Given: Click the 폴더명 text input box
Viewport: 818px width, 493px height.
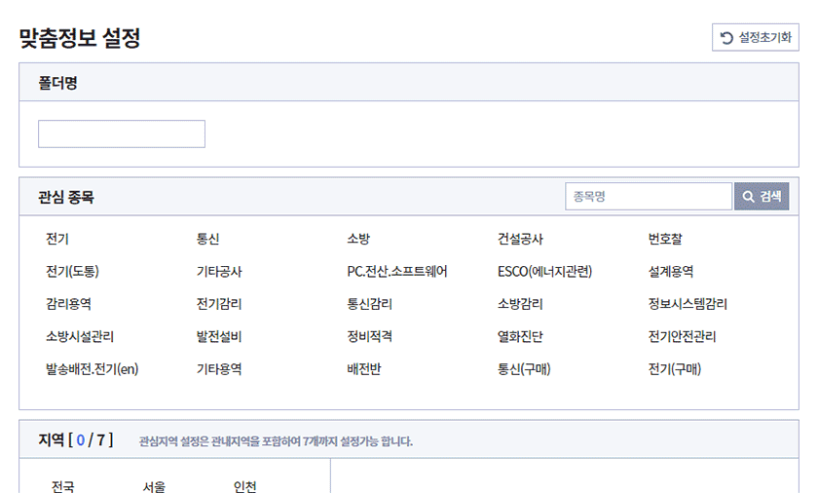Looking at the screenshot, I should tap(122, 134).
